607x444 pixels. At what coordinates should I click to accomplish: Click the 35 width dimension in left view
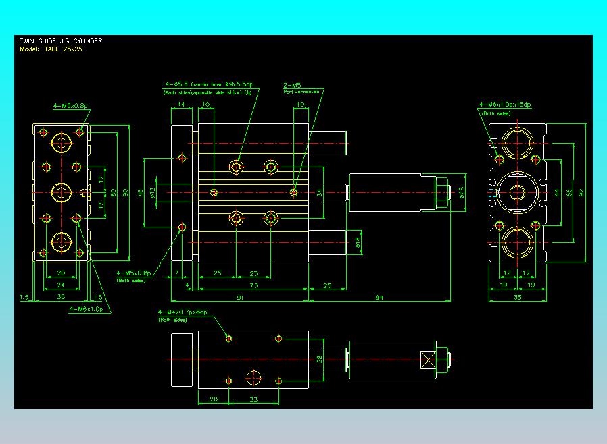tap(61, 296)
